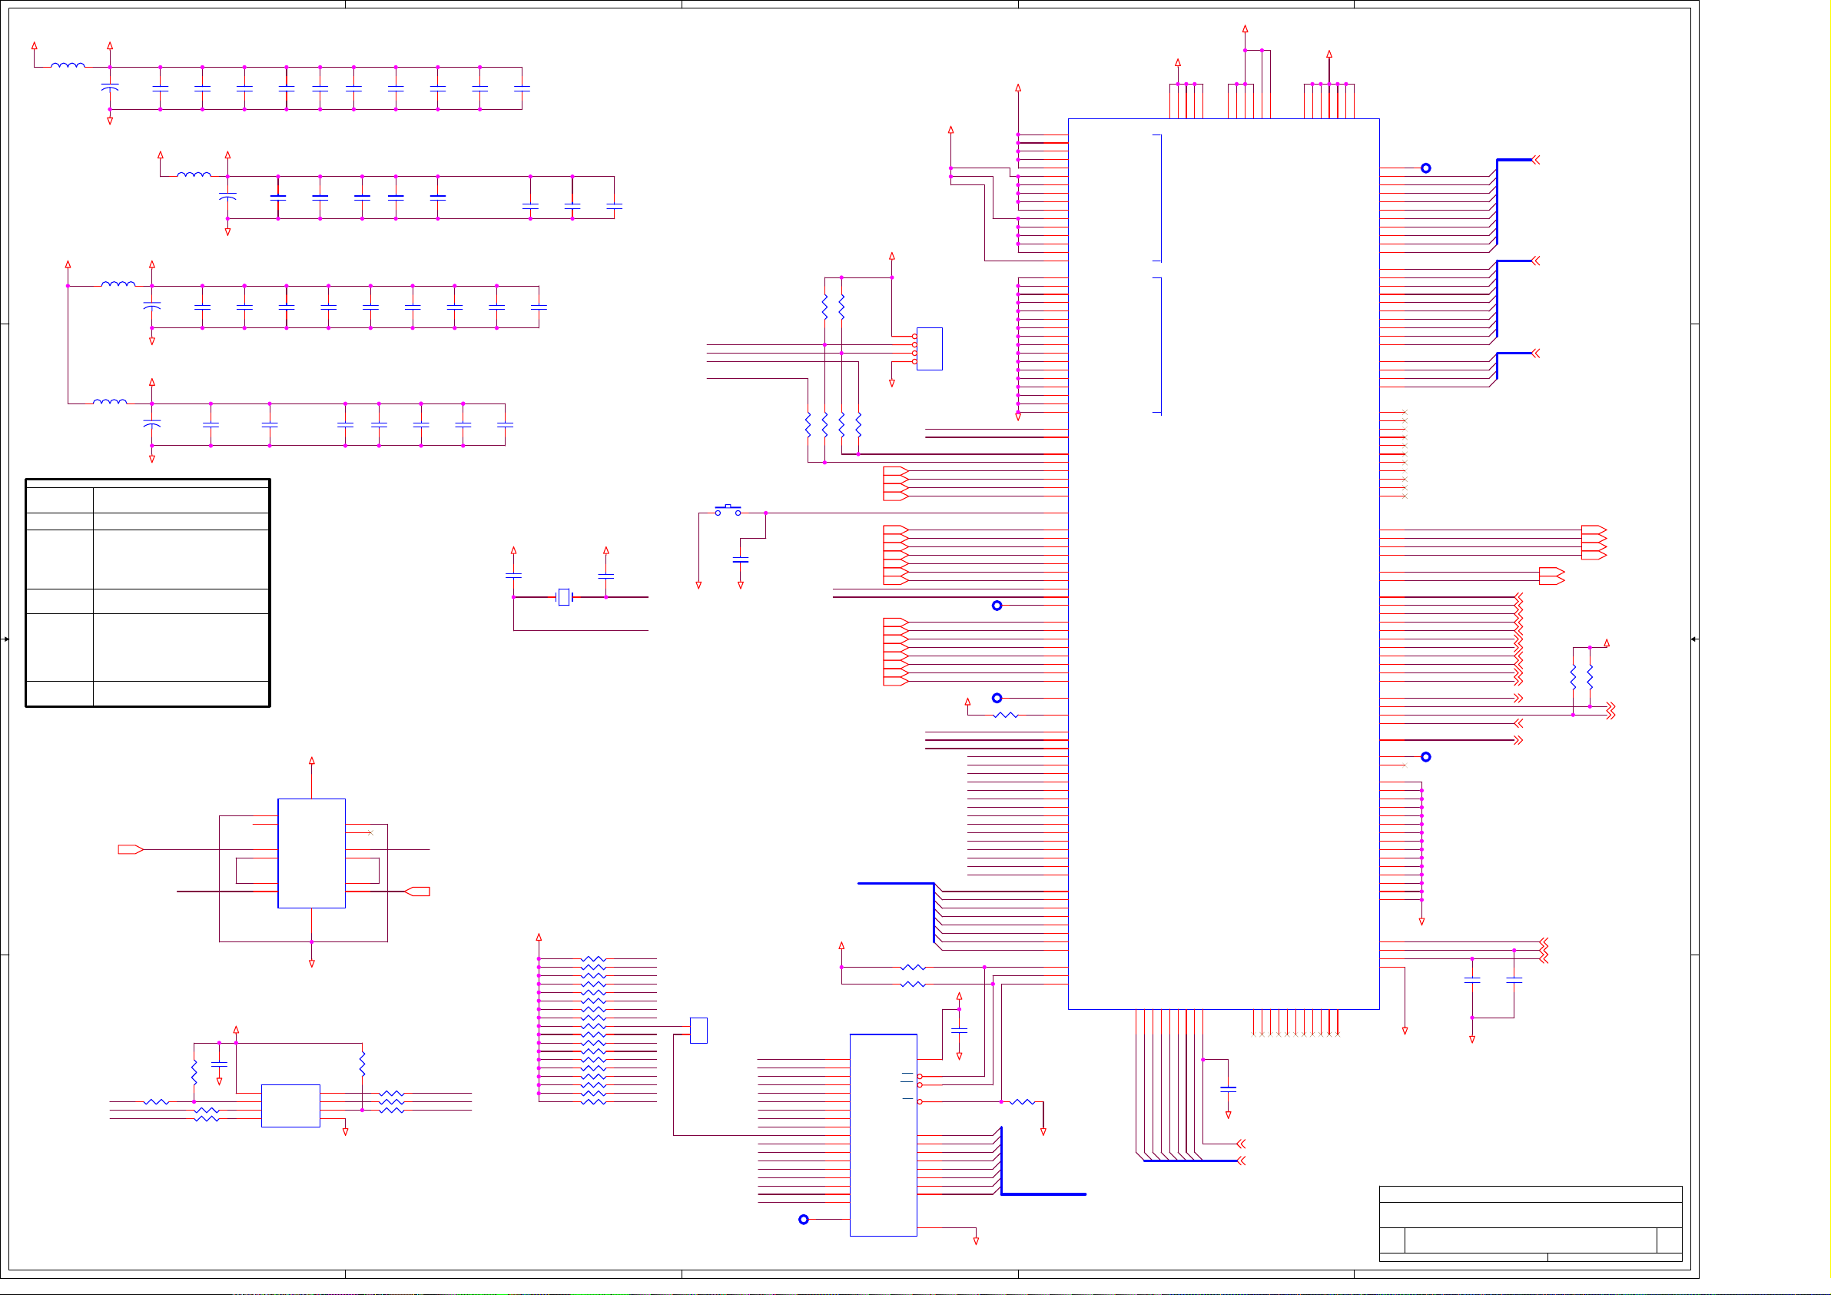This screenshot has height=1295, width=1831.
Task: Click the crystal oscillator symbol
Action: click(564, 597)
